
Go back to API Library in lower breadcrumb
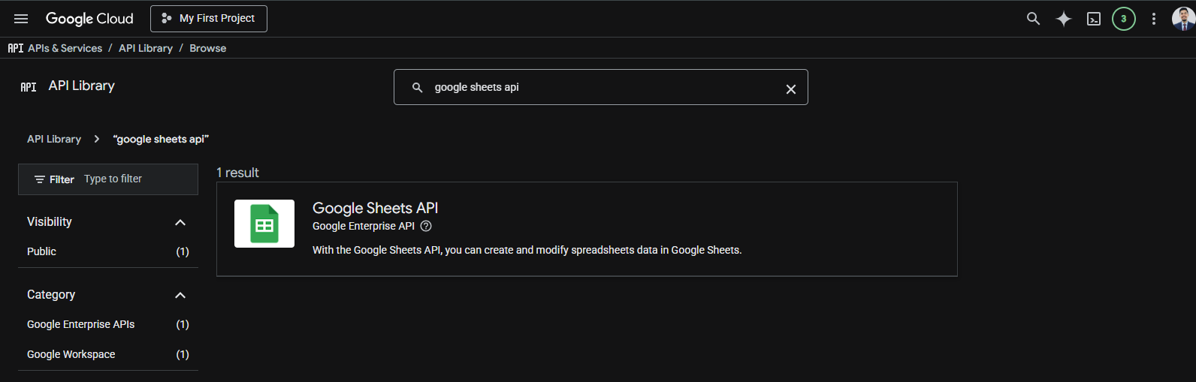pyautogui.click(x=54, y=139)
